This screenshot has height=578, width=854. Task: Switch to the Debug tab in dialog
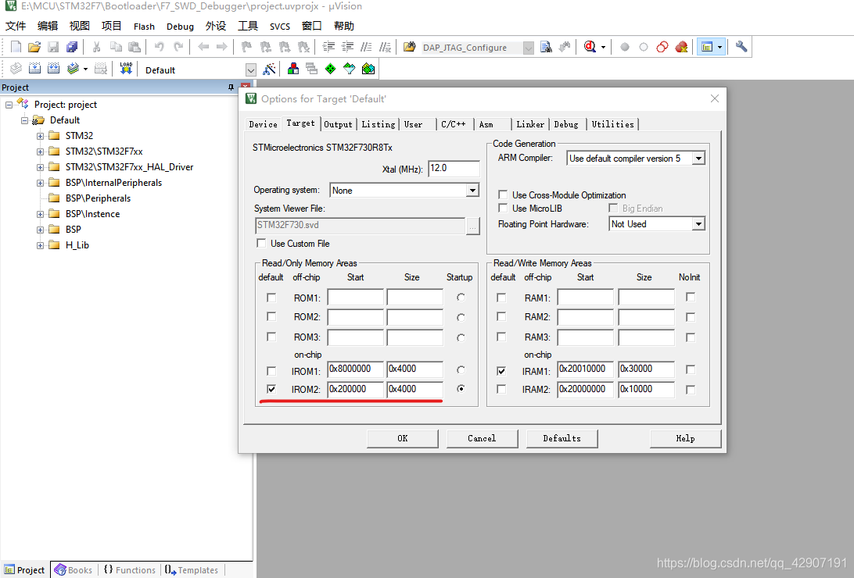click(566, 124)
